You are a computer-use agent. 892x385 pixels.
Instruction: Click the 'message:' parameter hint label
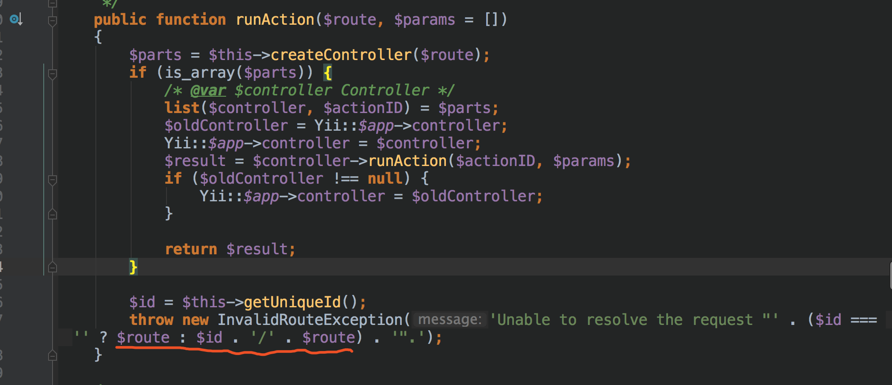(x=450, y=320)
